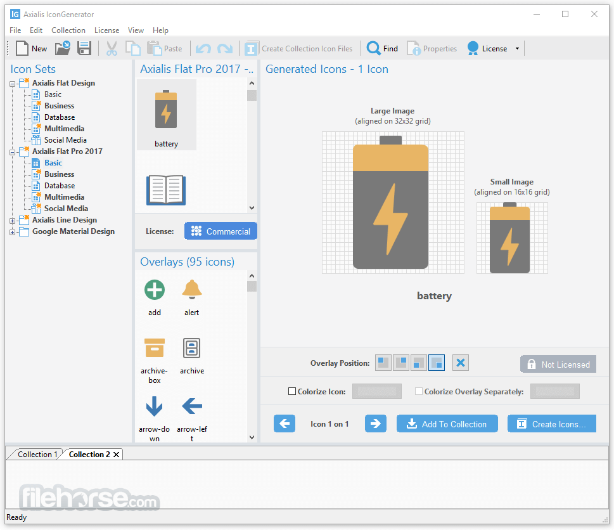Set overlay position to bottom-left
The height and width of the screenshot is (530, 614).
[419, 363]
